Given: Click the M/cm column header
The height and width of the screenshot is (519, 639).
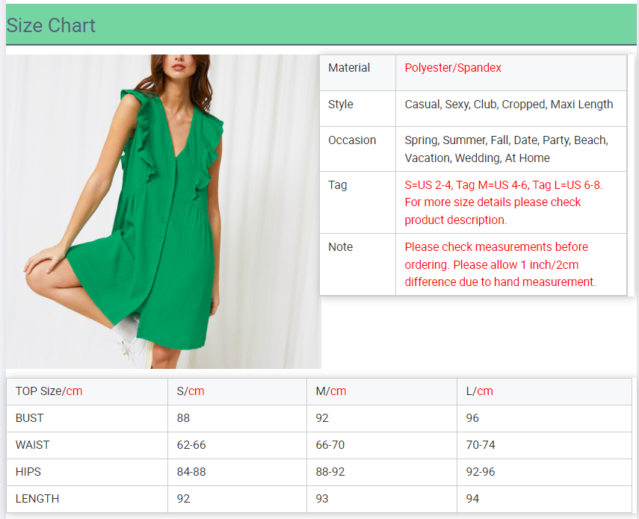Looking at the screenshot, I should click(331, 391).
